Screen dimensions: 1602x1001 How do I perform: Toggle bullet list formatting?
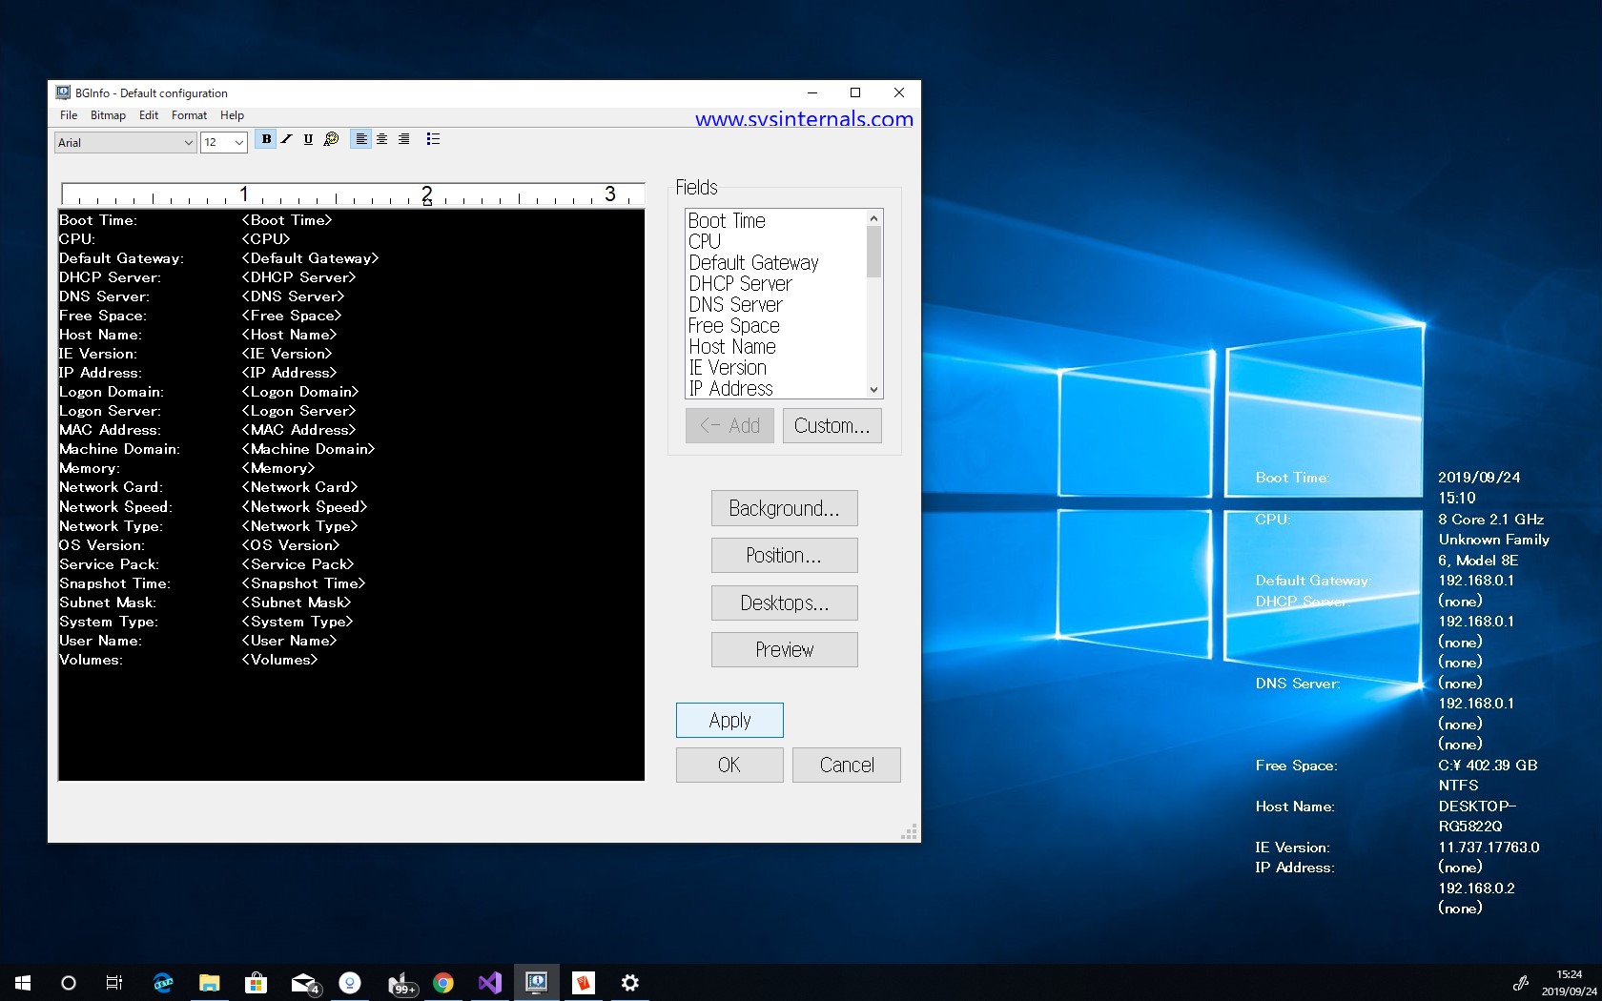[x=433, y=139]
